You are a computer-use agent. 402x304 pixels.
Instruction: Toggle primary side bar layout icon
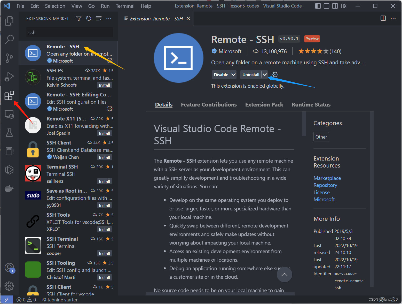pos(318,6)
